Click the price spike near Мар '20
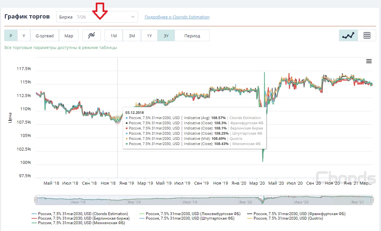Image resolution: width=381 pixels, height=231 pixels. pyautogui.click(x=264, y=73)
